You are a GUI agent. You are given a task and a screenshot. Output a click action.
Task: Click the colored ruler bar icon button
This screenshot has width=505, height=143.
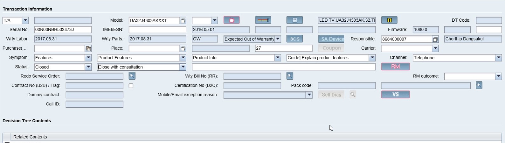tap(263, 20)
